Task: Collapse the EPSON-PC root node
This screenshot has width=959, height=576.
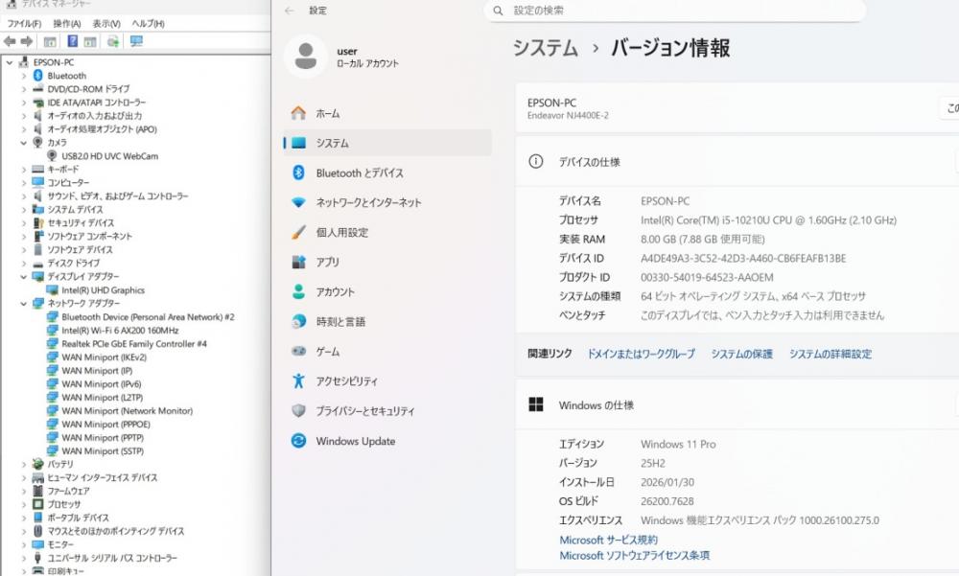Action: (x=10, y=62)
